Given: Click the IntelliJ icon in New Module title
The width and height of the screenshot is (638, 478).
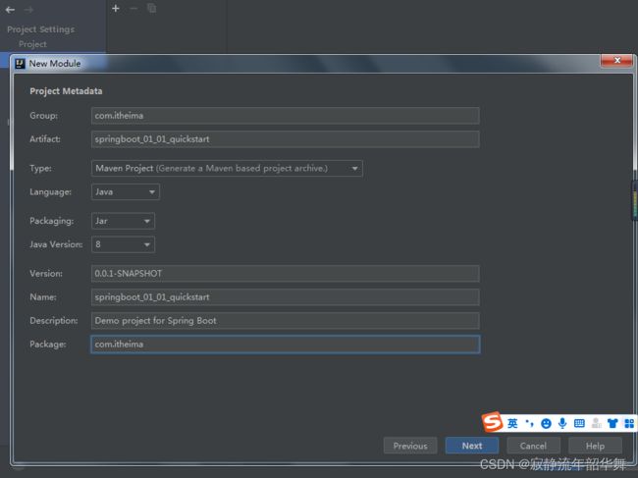Looking at the screenshot, I should 20,64.
